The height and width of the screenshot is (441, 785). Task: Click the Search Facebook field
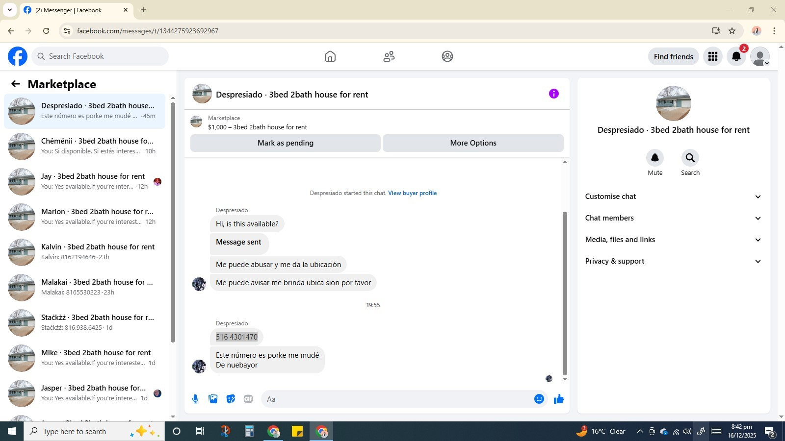(100, 56)
